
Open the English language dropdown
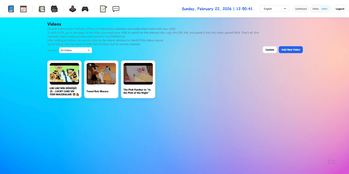274,9
